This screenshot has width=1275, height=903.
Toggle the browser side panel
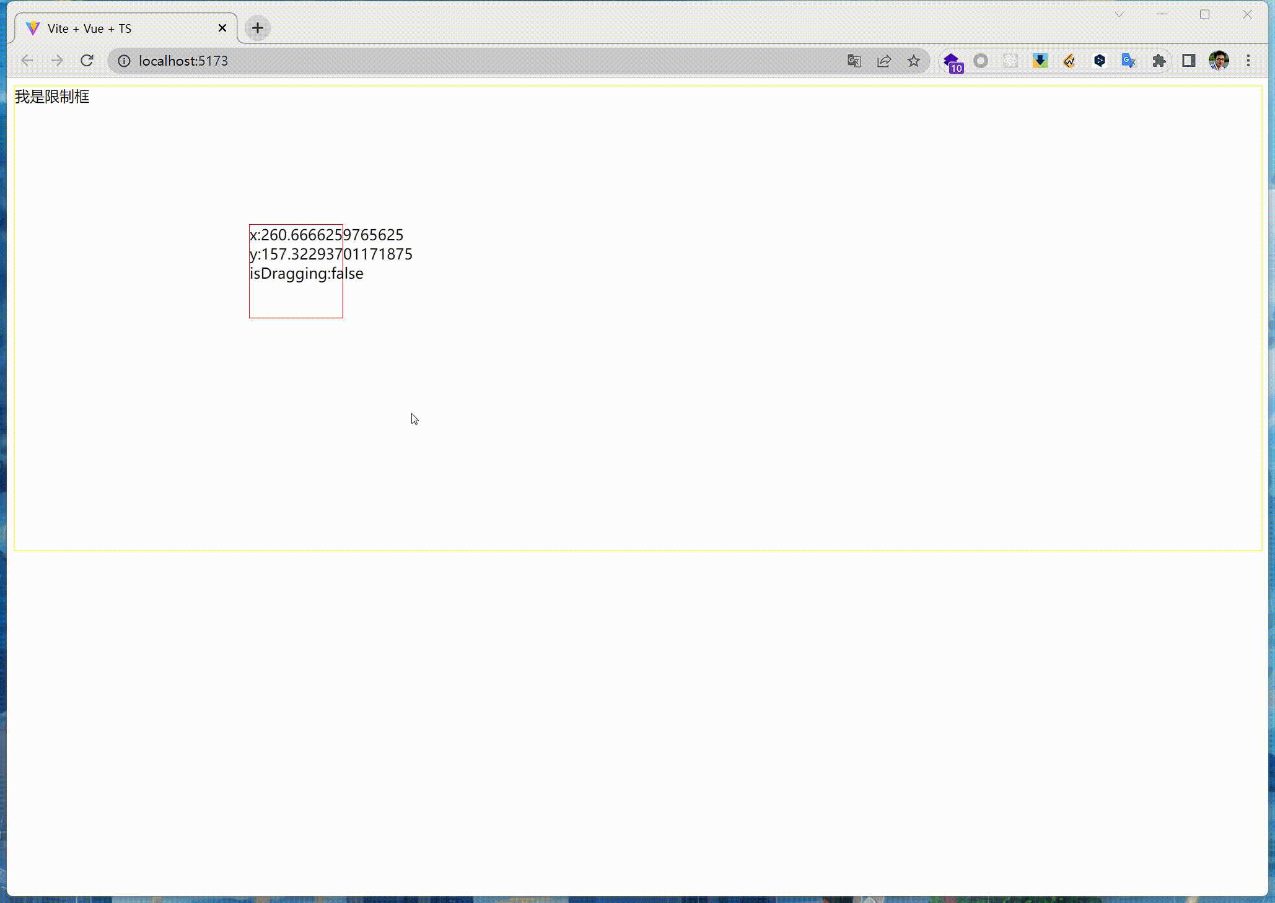tap(1188, 61)
